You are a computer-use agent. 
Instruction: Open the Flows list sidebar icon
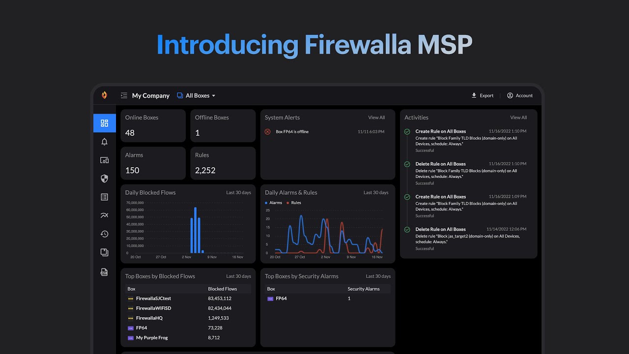104,197
